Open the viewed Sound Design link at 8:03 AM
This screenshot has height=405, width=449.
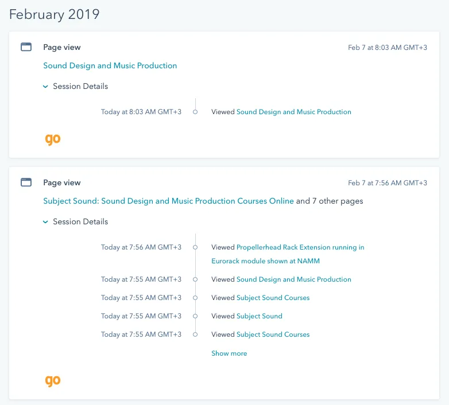pos(293,112)
